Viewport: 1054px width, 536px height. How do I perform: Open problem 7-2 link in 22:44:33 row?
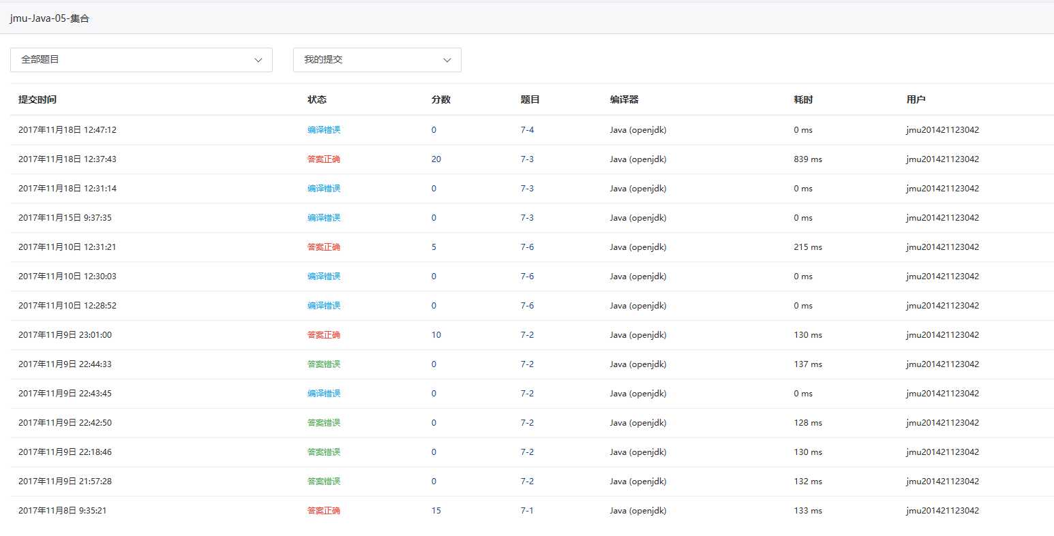527,364
